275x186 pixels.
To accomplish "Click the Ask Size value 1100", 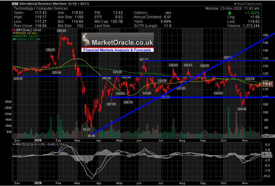I will coord(79,17).
